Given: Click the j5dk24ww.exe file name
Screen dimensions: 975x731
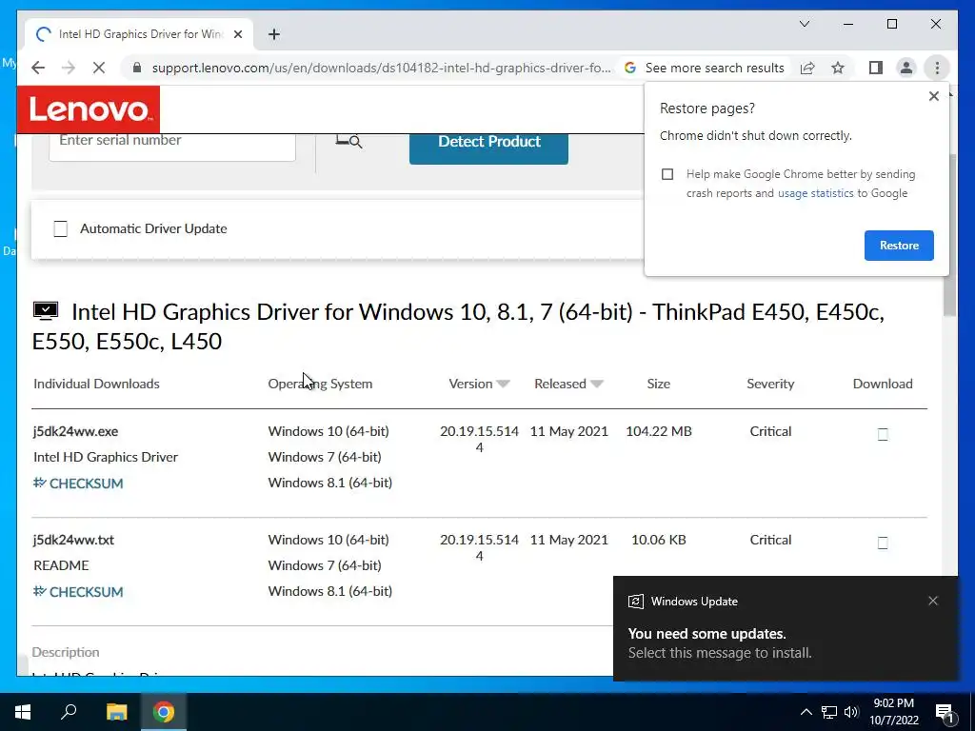Looking at the screenshot, I should tap(76, 431).
